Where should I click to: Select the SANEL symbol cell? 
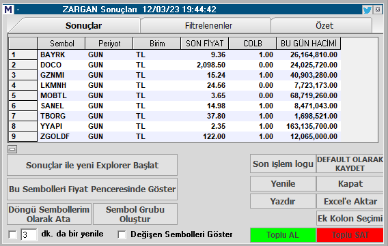(x=61, y=106)
